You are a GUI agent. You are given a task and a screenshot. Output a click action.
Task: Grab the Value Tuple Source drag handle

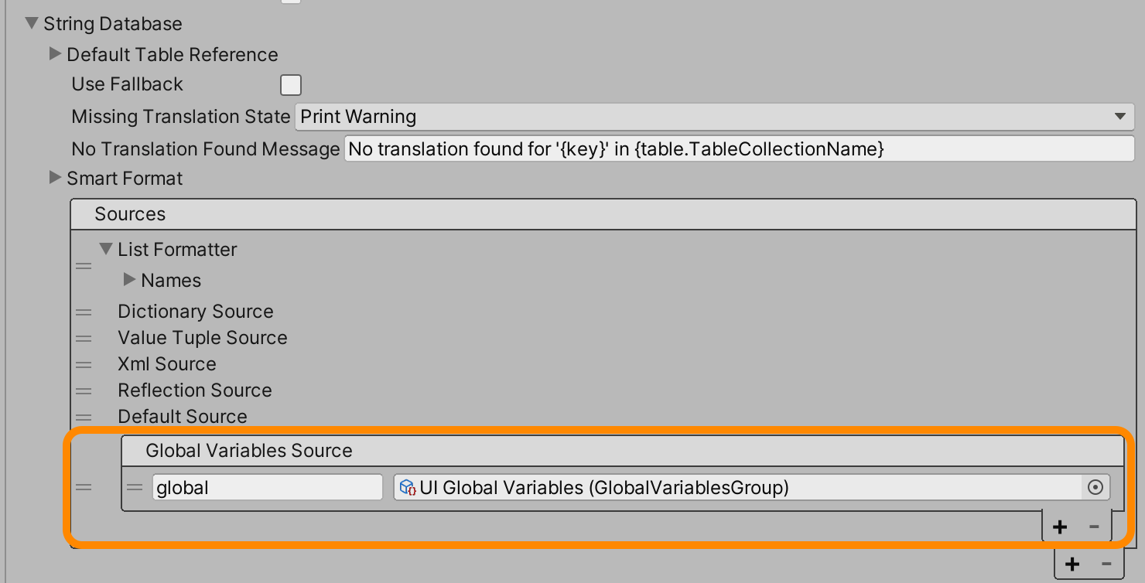[84, 338]
